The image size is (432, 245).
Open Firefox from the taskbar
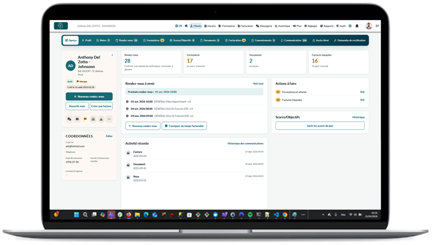pos(129,215)
